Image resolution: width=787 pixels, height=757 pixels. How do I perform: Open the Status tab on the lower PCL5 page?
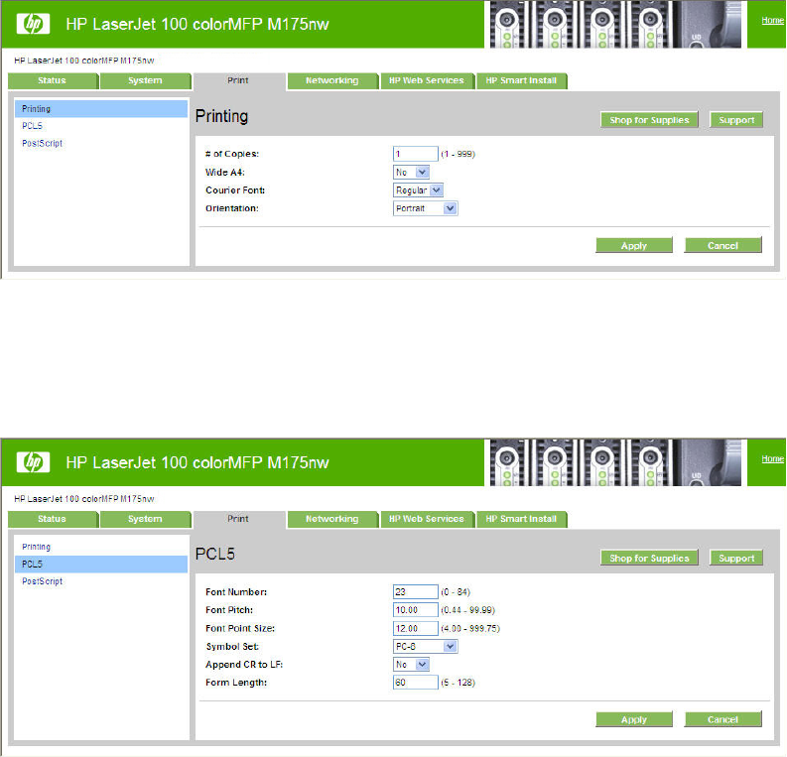53,519
